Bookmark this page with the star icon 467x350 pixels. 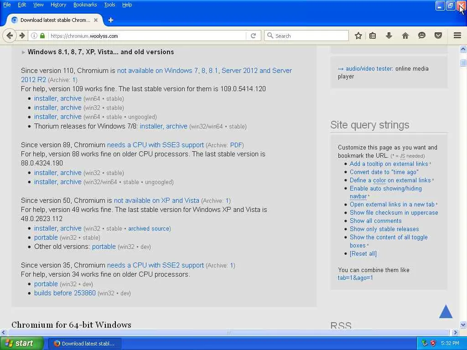(358, 36)
